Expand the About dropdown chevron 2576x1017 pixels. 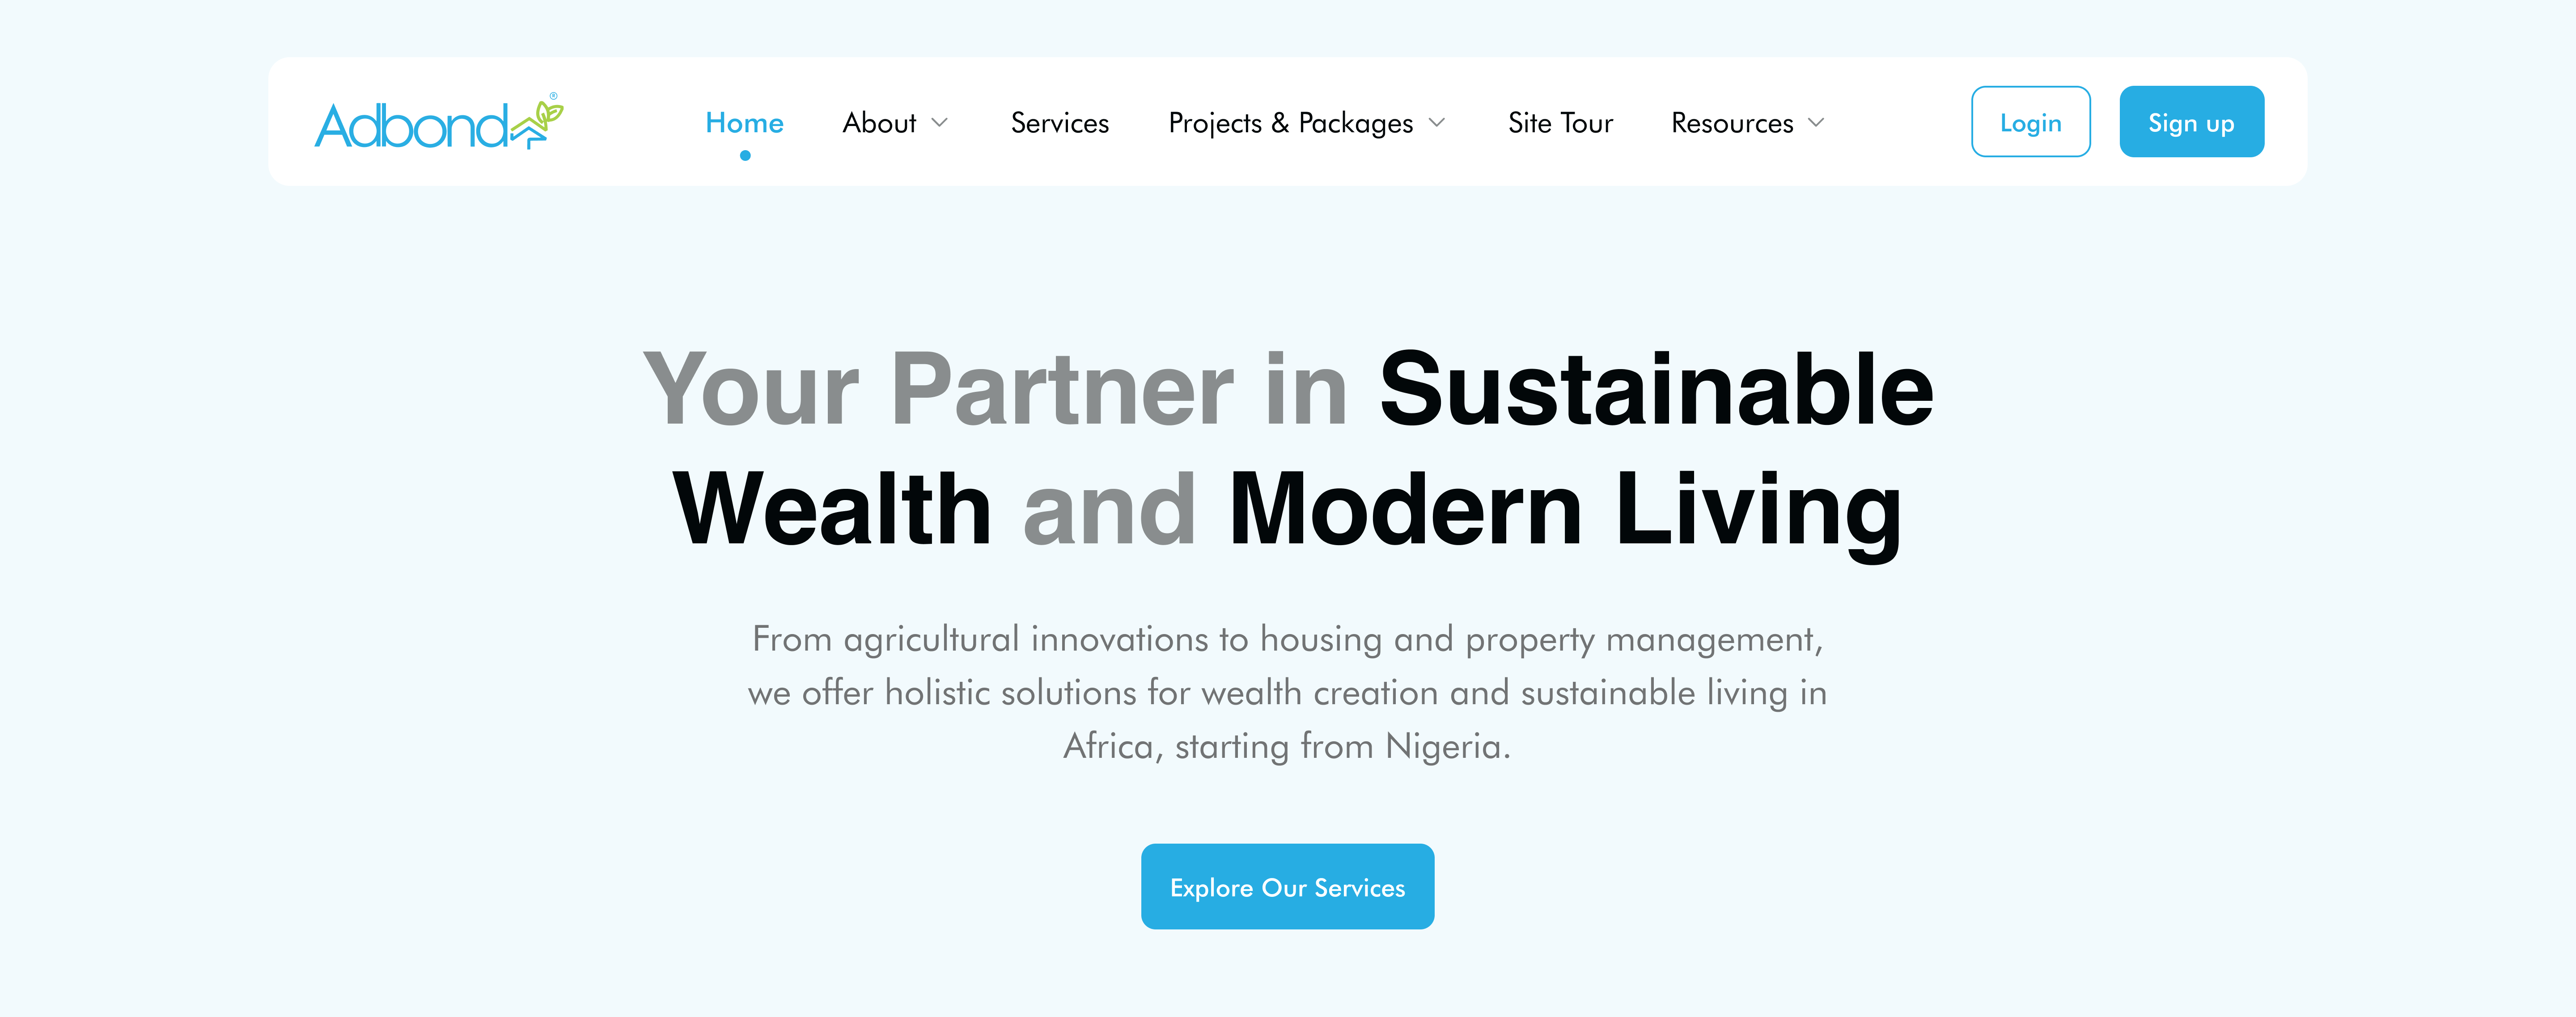(x=940, y=123)
